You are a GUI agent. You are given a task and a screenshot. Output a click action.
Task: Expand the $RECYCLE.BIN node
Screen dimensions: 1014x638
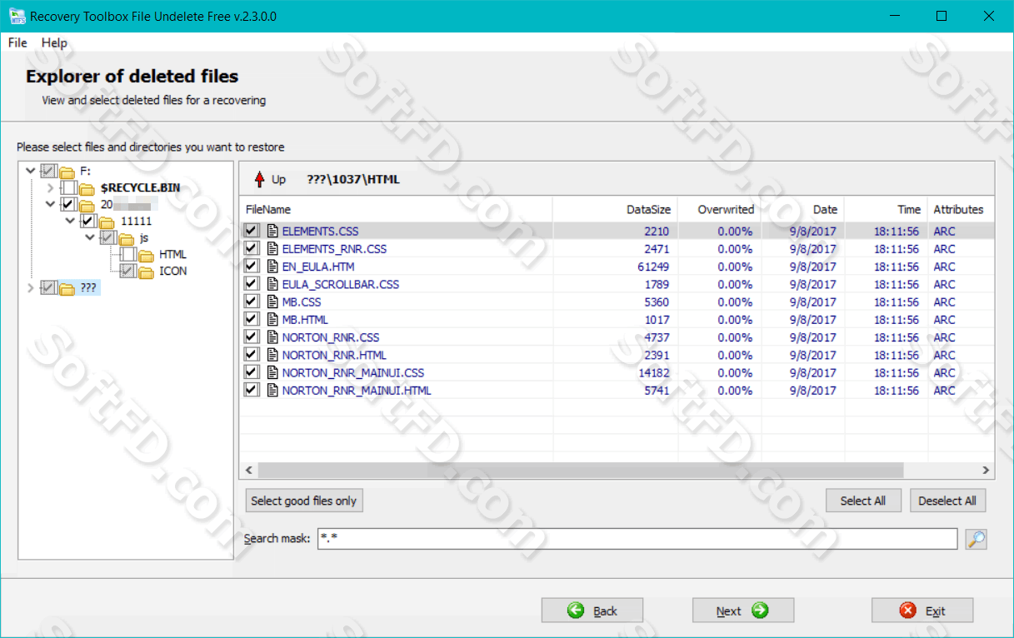(x=51, y=188)
